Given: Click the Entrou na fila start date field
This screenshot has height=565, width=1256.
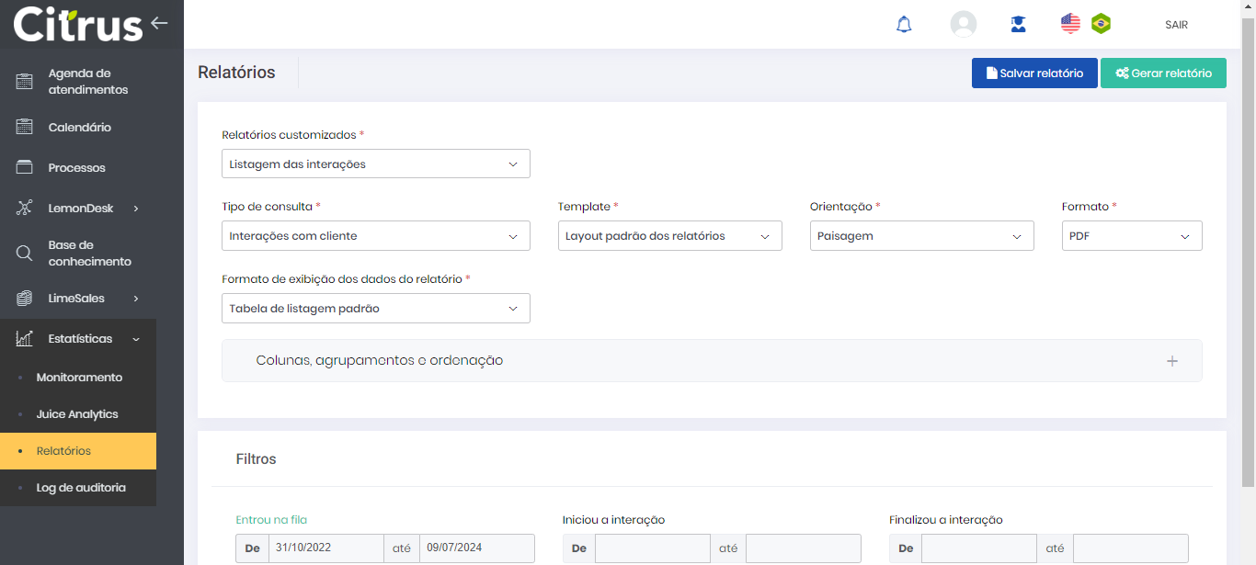Looking at the screenshot, I should (x=325, y=548).
